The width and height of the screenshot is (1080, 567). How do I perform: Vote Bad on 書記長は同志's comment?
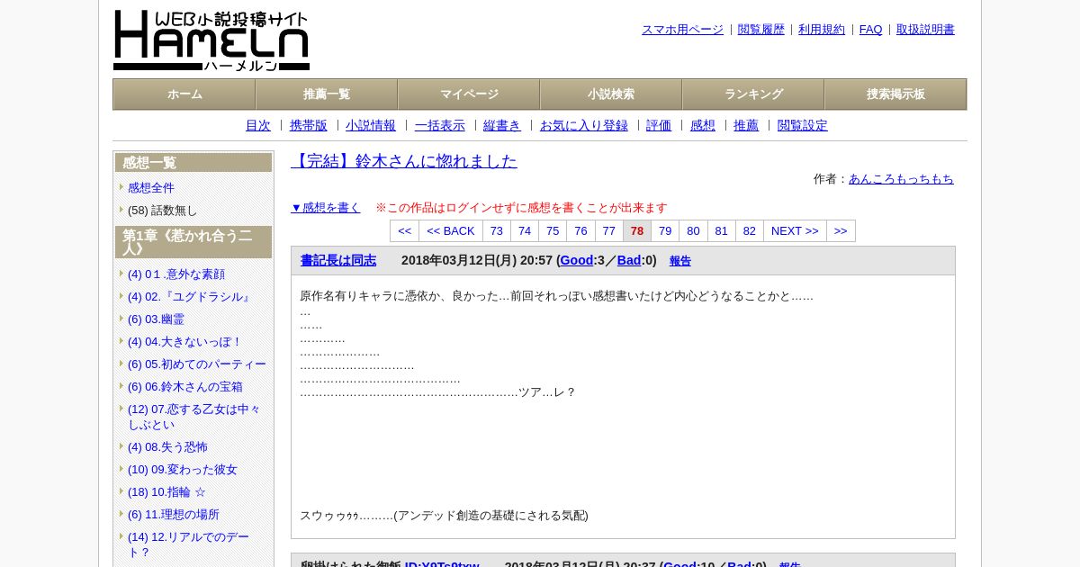(x=629, y=260)
